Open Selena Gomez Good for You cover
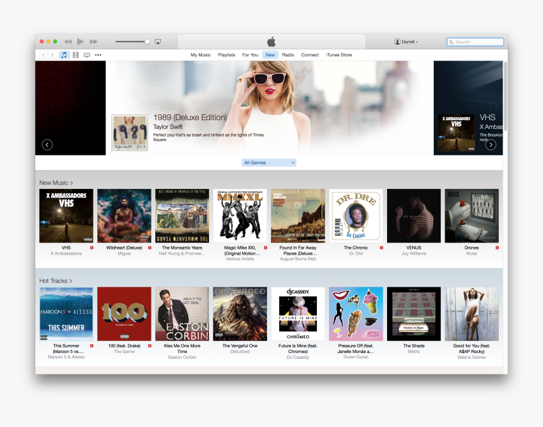Screen dimensions: 543x427 click(472, 314)
